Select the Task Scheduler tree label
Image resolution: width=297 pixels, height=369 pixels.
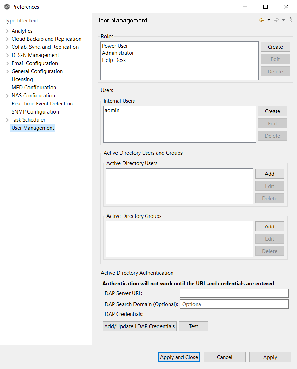pos(28,120)
